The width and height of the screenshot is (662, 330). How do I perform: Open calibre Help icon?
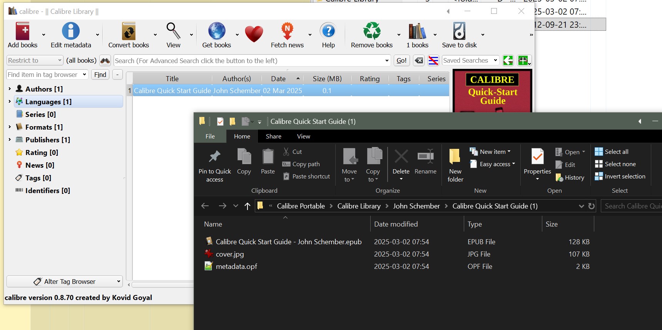tap(328, 32)
